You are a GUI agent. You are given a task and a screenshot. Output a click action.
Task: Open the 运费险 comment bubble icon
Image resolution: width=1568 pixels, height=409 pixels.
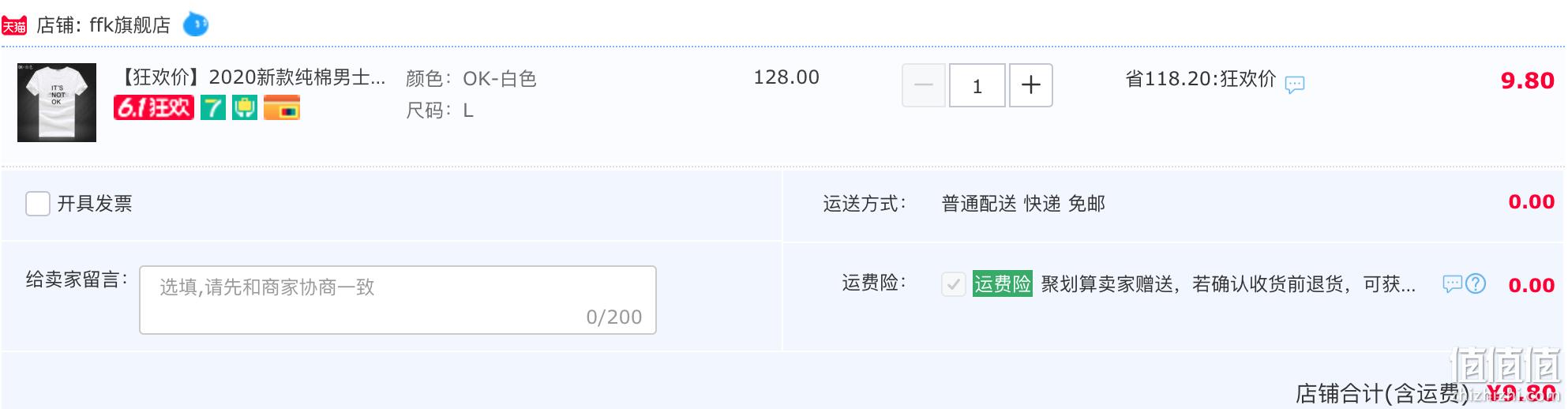pos(1452,284)
